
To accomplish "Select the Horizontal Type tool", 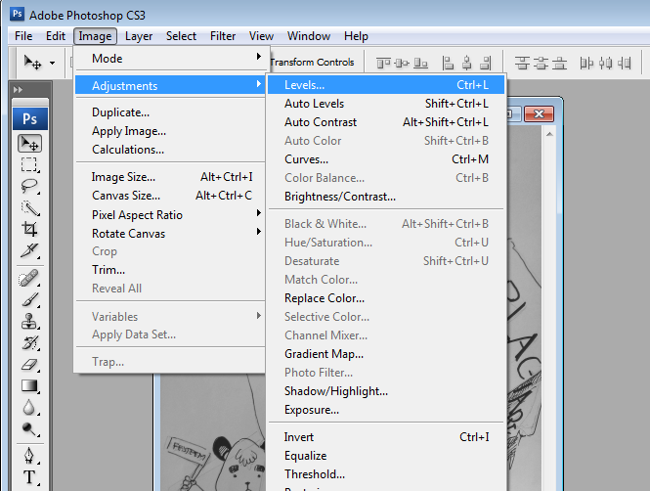I will click(29, 477).
